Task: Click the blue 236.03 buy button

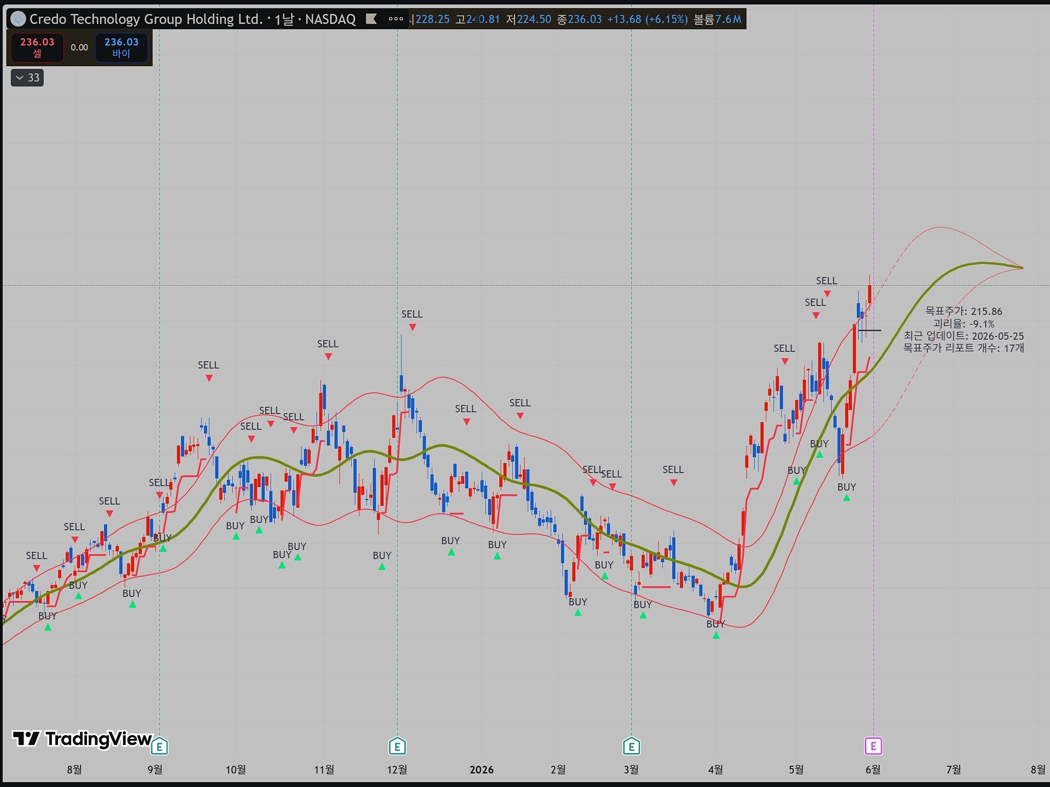Action: click(x=121, y=47)
